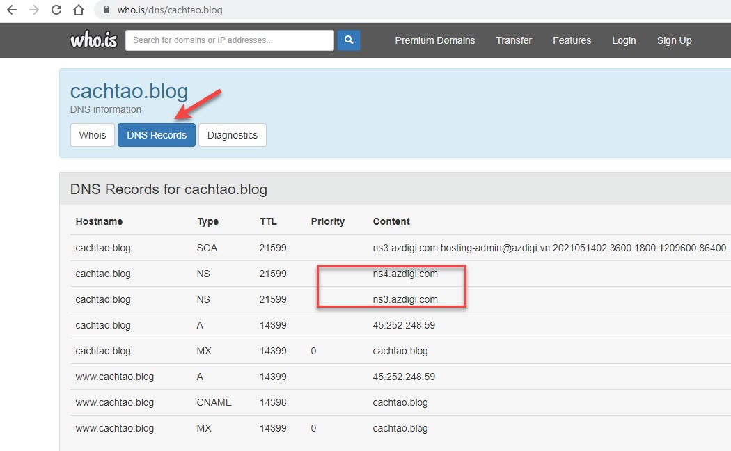Click the TTL column header
Image resolution: width=731 pixels, height=451 pixels.
[268, 221]
